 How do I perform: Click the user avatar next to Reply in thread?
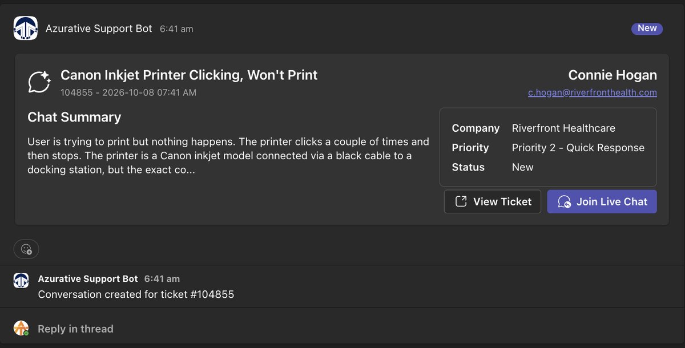click(21, 328)
